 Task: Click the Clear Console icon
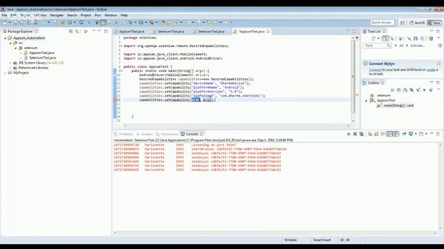coord(370,133)
